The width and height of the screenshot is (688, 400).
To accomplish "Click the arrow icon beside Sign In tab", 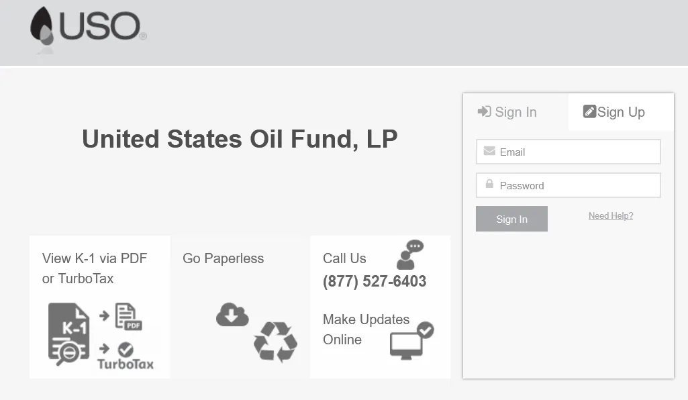I will point(485,111).
